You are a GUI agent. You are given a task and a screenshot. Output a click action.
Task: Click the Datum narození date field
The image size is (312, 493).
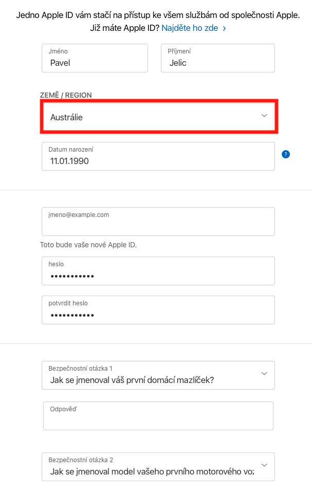coord(158,156)
